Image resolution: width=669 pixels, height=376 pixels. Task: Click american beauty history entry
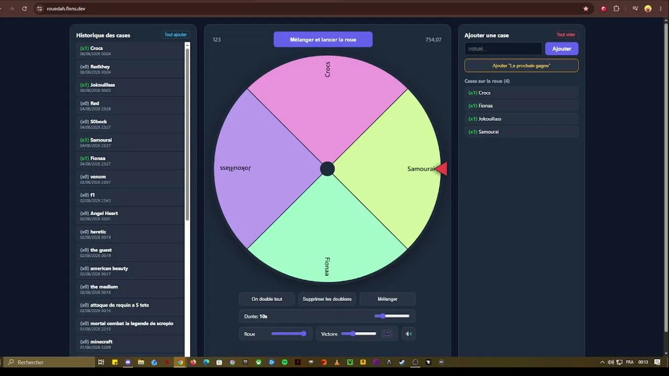click(x=130, y=271)
